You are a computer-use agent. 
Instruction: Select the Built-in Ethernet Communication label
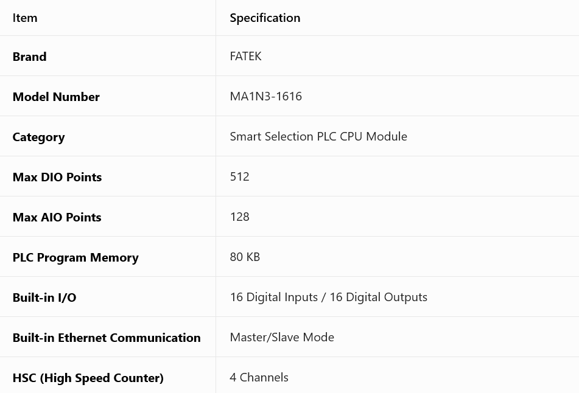click(107, 338)
